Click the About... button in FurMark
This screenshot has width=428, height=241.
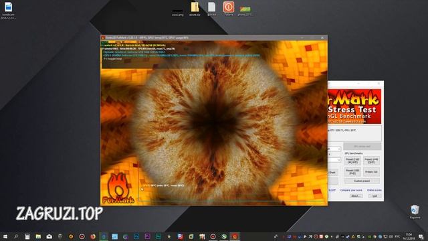click(356, 196)
